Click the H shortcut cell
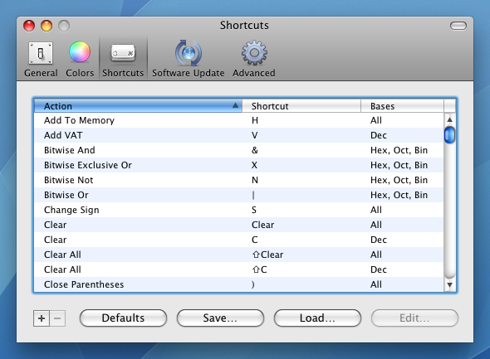 pyautogui.click(x=255, y=120)
